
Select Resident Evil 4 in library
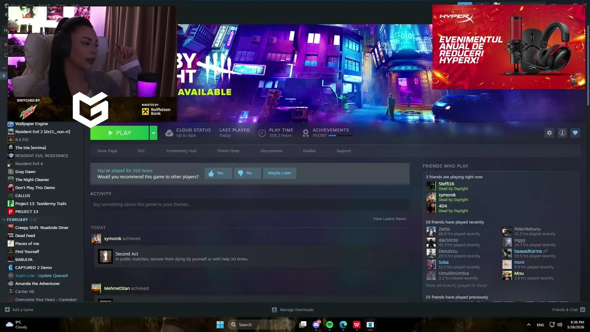coord(29,164)
